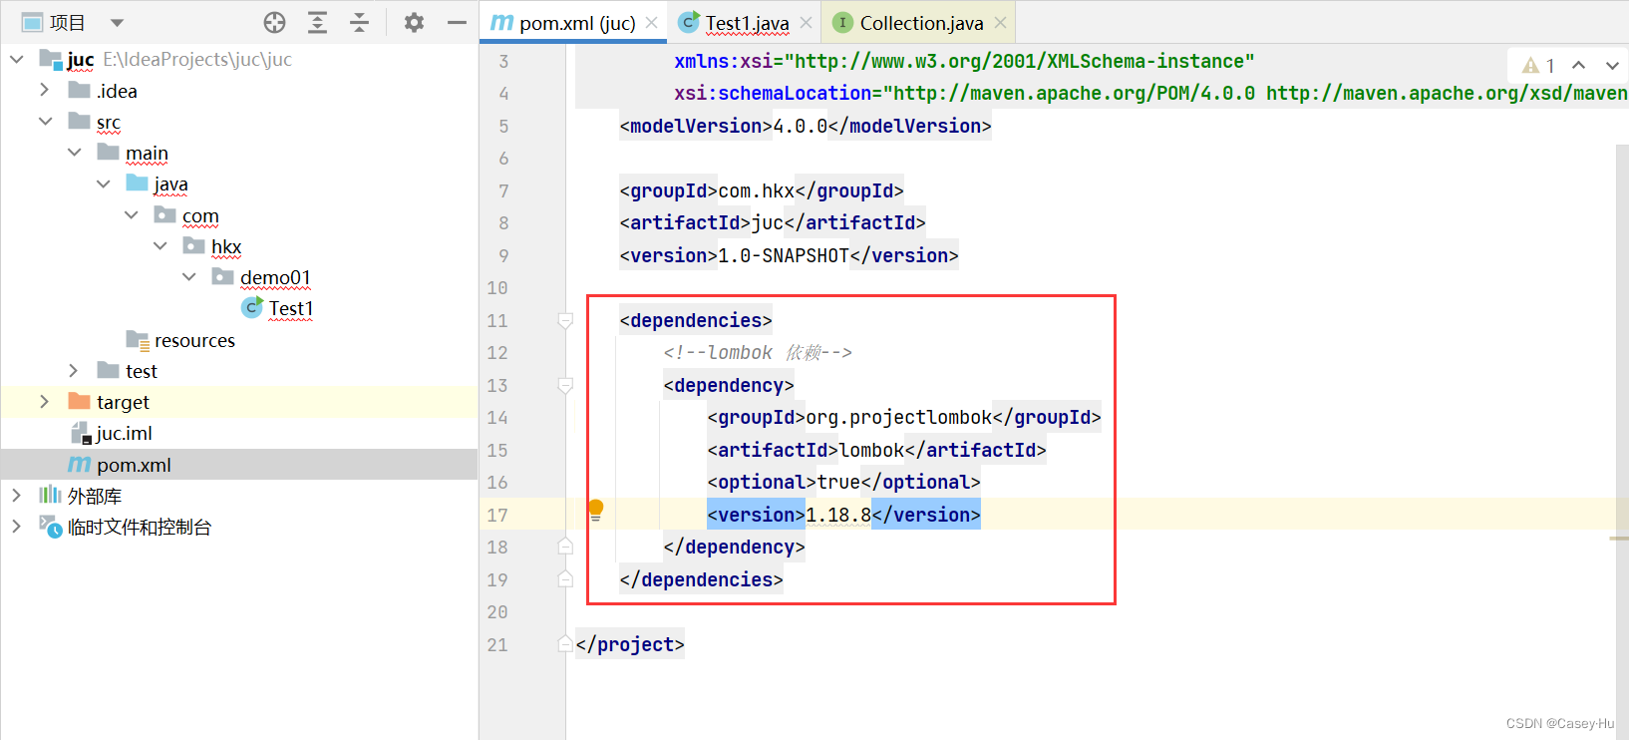The height and width of the screenshot is (740, 1629).
Task: Click fold marker beside closing project tag
Action: coord(565,644)
